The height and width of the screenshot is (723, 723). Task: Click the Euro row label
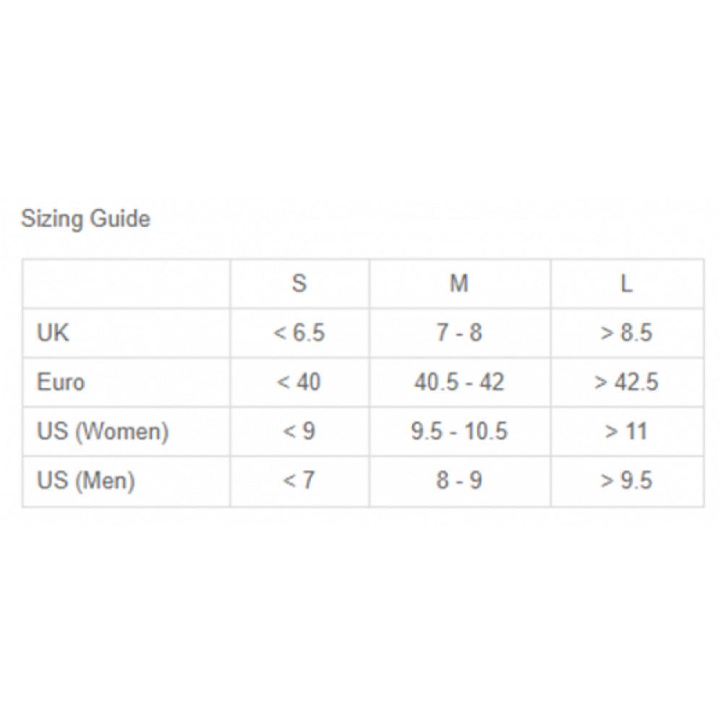[x=61, y=382]
